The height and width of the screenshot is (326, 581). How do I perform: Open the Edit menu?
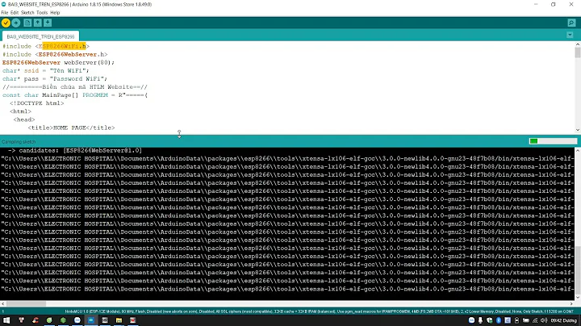pyautogui.click(x=16, y=12)
